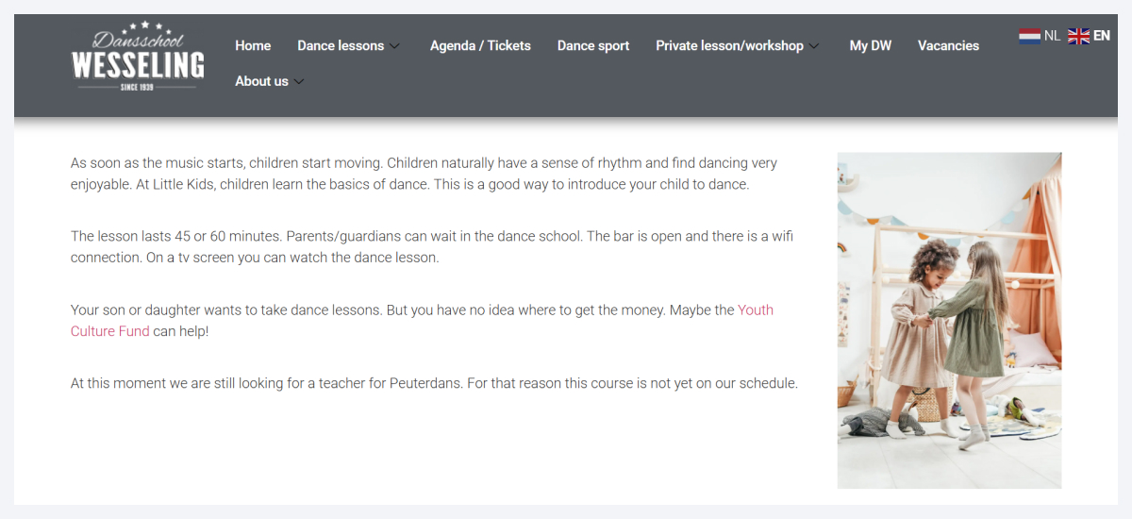The image size is (1132, 519).
Task: Click the photo of two dancing children
Action: [949, 320]
